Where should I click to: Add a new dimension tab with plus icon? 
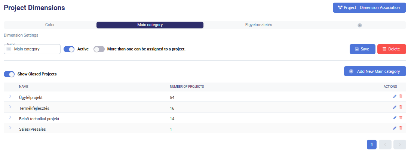[360, 25]
